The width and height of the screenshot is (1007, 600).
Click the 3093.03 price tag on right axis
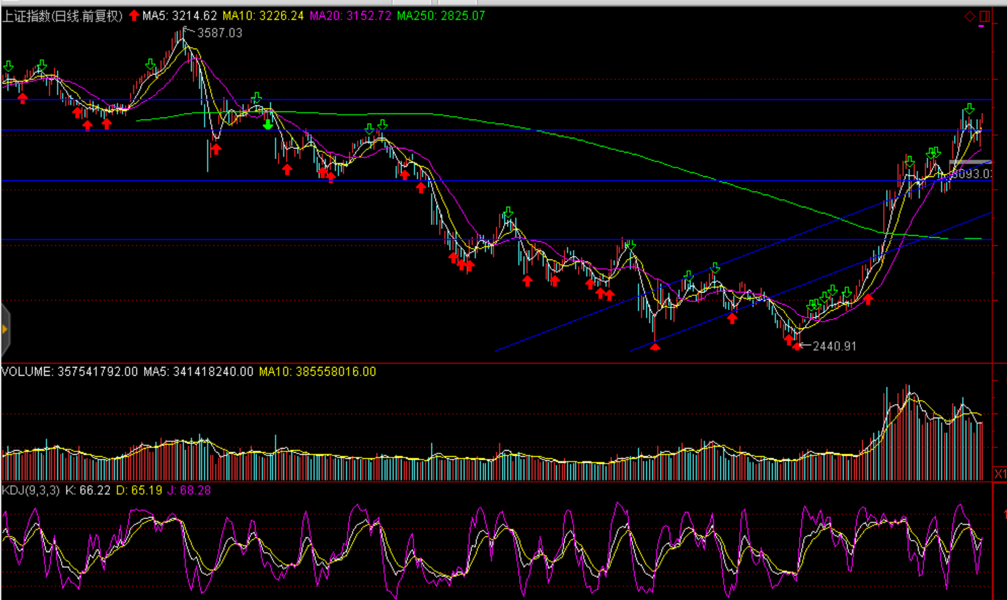pos(972,174)
